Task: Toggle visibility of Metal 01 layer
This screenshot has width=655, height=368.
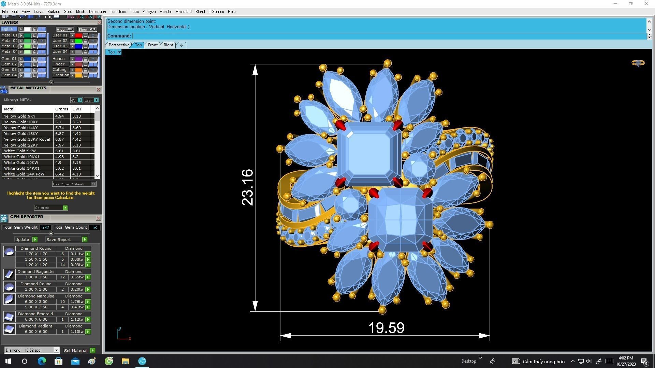Action: 42,35
